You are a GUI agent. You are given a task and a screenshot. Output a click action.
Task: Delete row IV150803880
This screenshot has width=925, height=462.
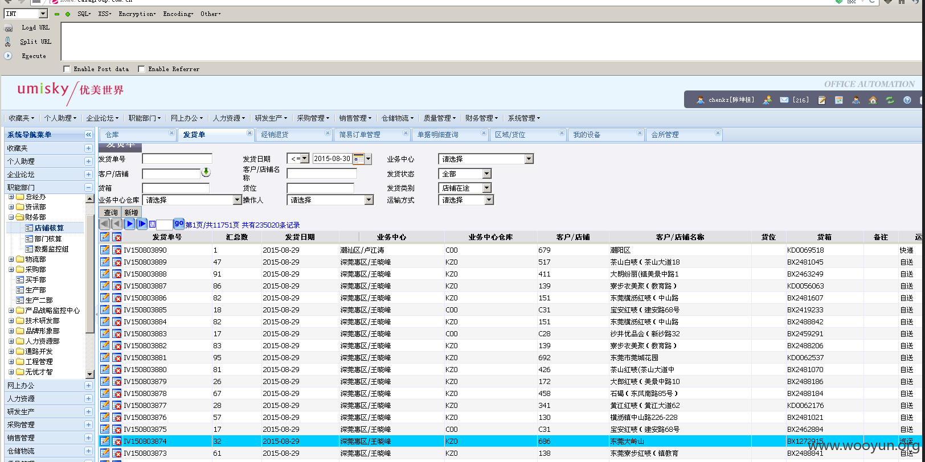coord(117,369)
